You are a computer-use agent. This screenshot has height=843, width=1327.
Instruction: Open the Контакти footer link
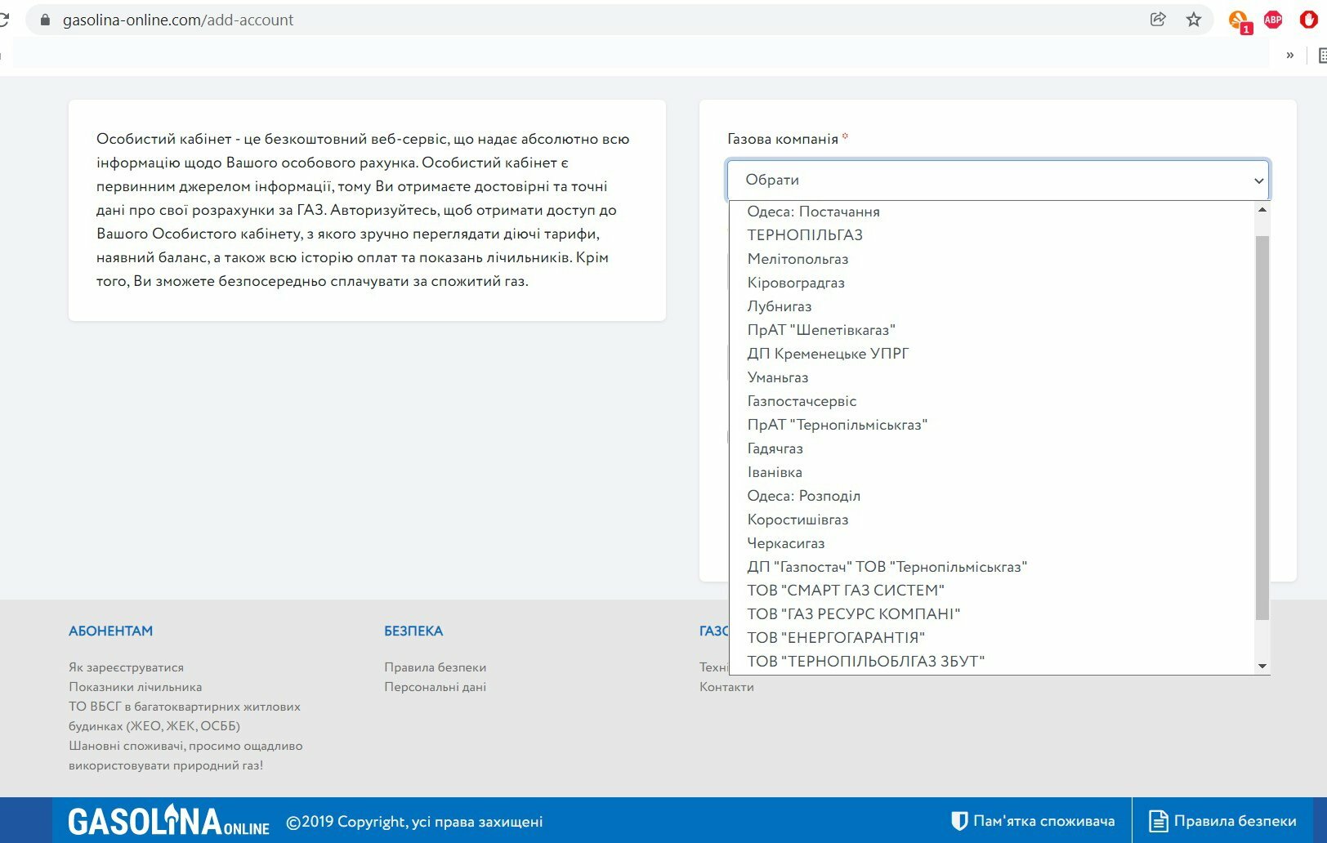click(x=726, y=687)
